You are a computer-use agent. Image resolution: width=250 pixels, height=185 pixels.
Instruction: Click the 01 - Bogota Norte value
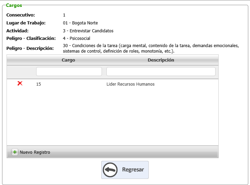pyautogui.click(x=80, y=23)
